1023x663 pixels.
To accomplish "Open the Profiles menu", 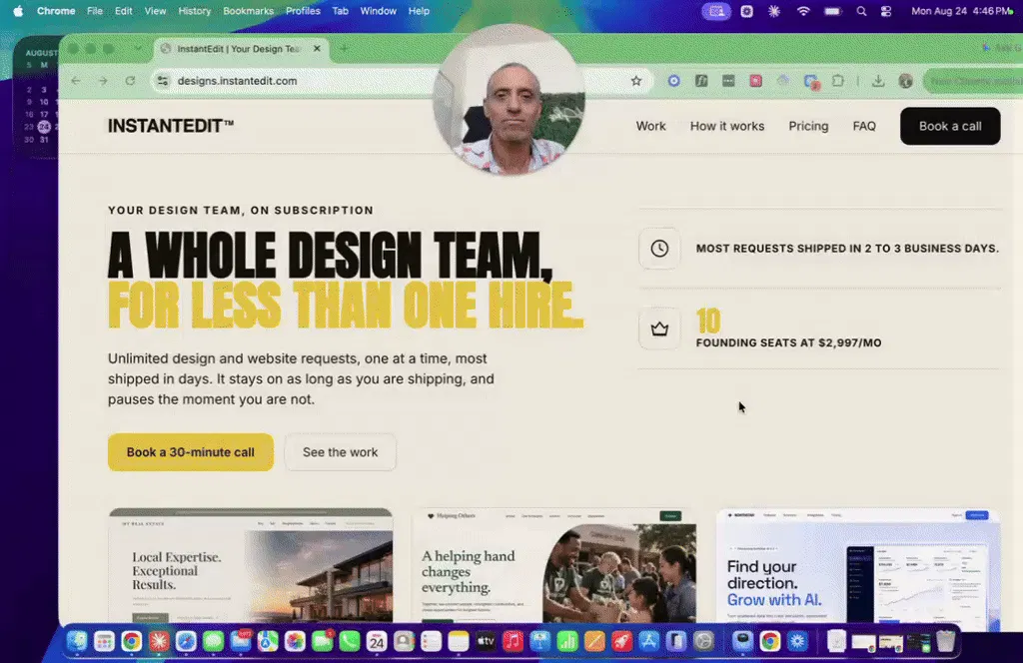I will 303,11.
